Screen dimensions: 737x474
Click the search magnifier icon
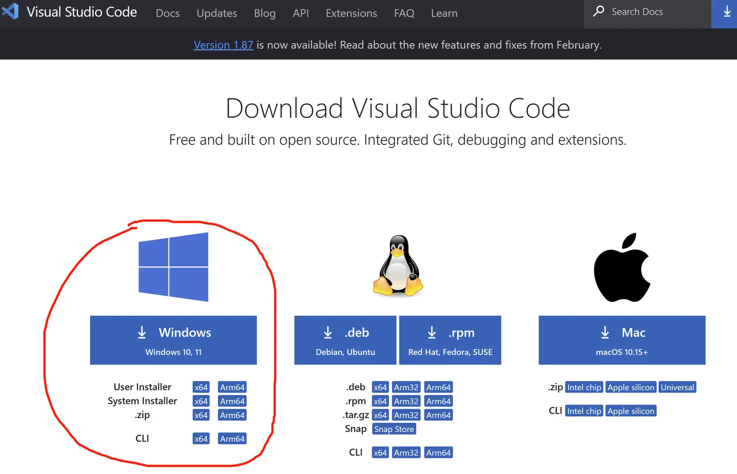tap(599, 11)
